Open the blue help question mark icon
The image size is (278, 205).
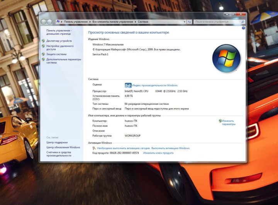243,28
